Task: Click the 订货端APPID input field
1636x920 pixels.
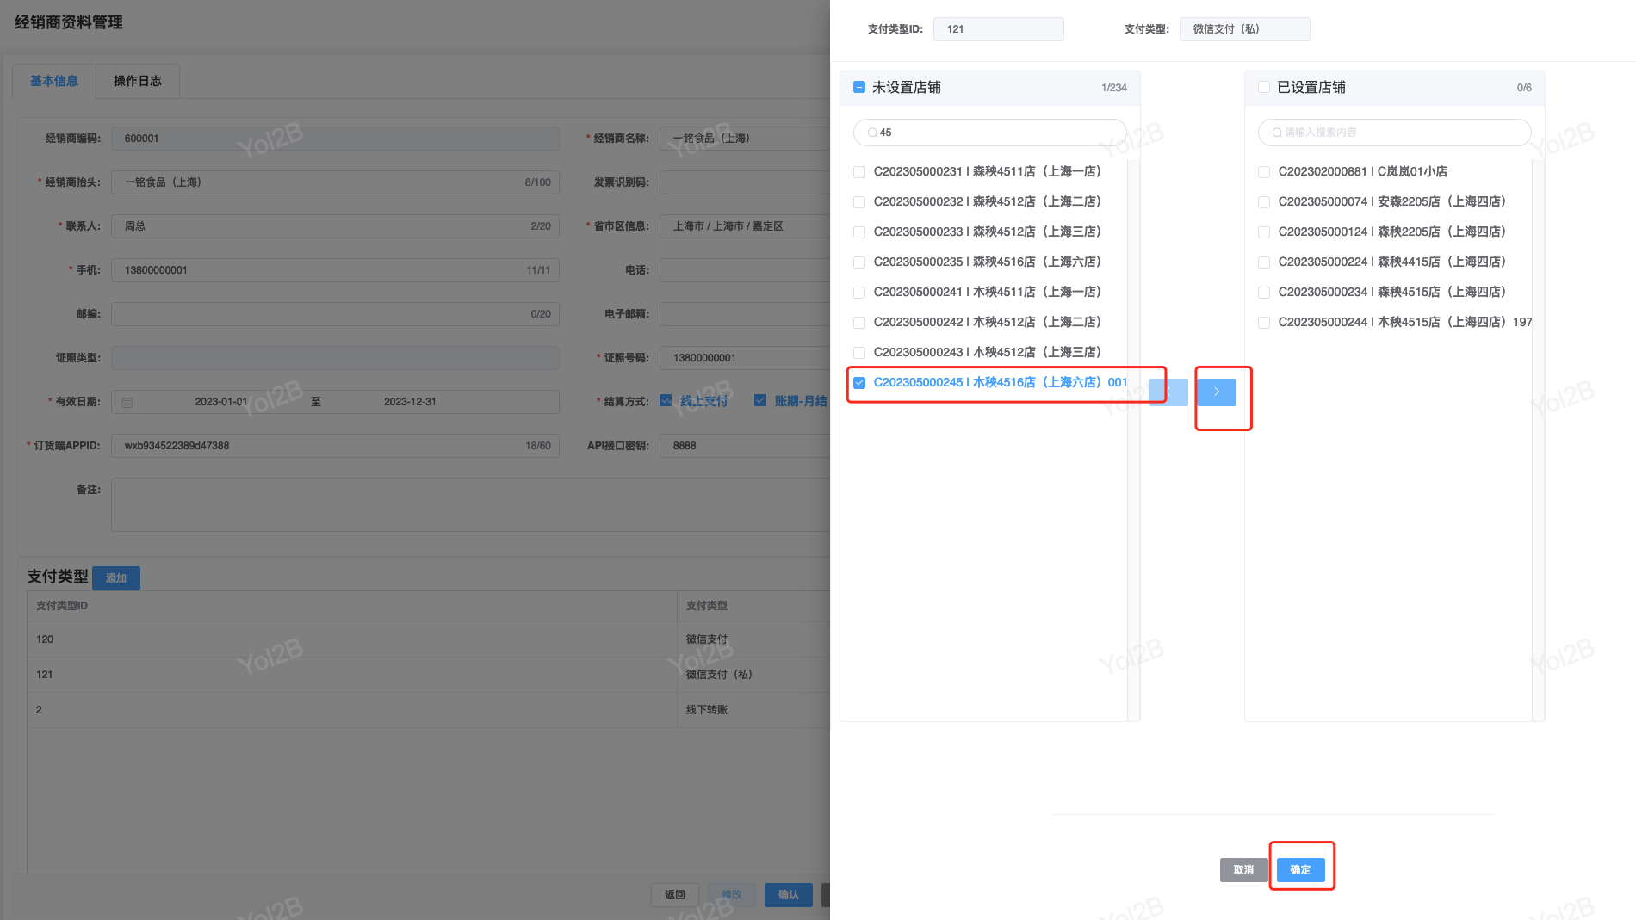Action: [x=335, y=446]
